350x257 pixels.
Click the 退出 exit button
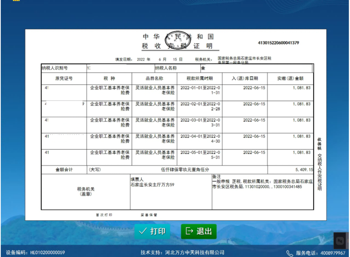tap(199, 231)
